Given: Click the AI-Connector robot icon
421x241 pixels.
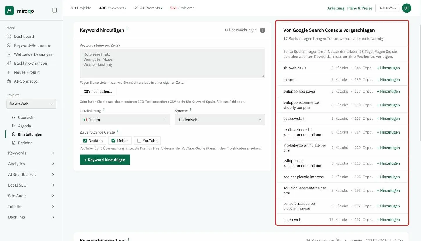Looking at the screenshot, I should coord(9,81).
